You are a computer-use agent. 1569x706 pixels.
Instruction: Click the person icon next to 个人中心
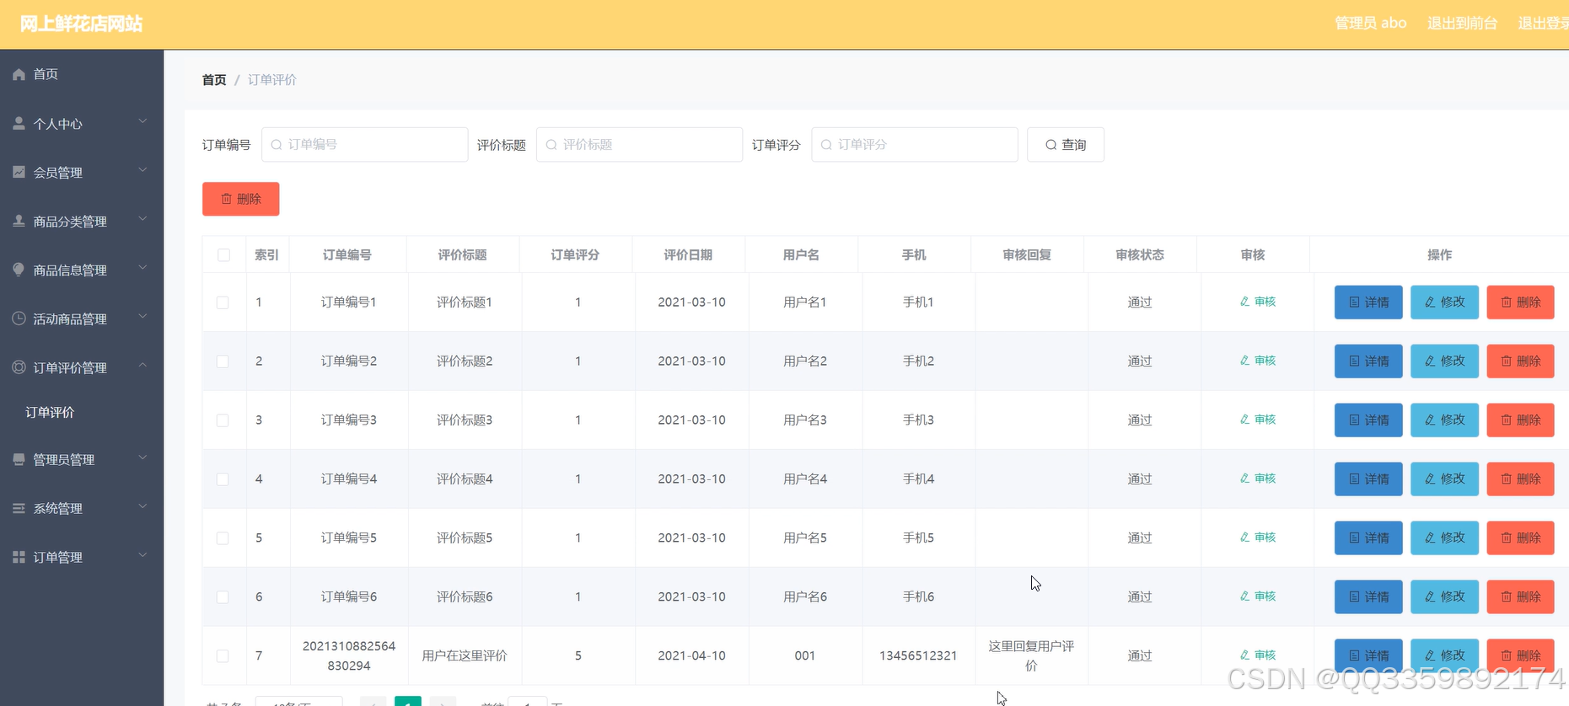click(19, 123)
